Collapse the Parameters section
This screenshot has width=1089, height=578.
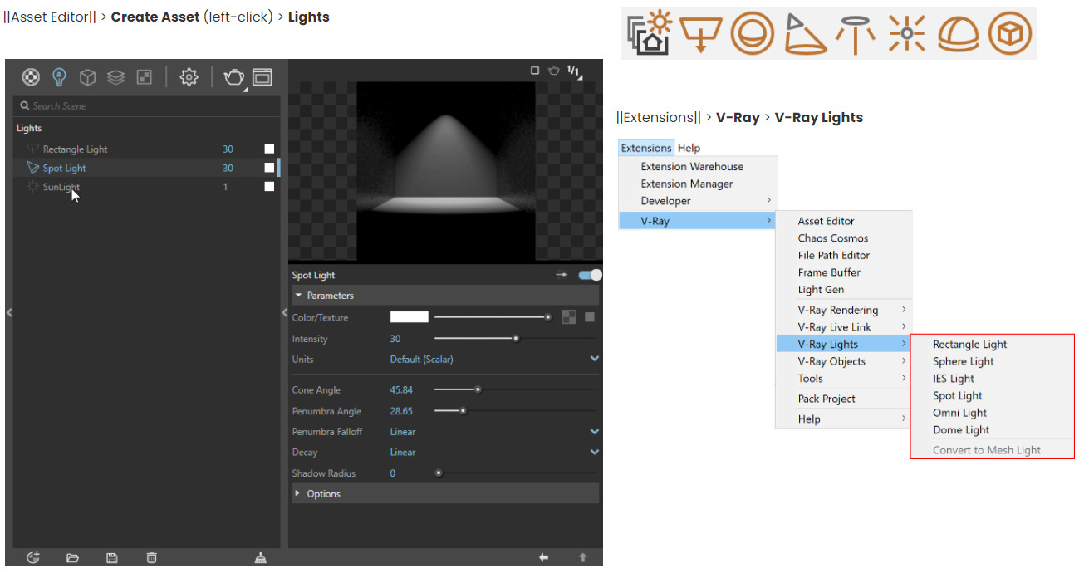tap(444, 296)
